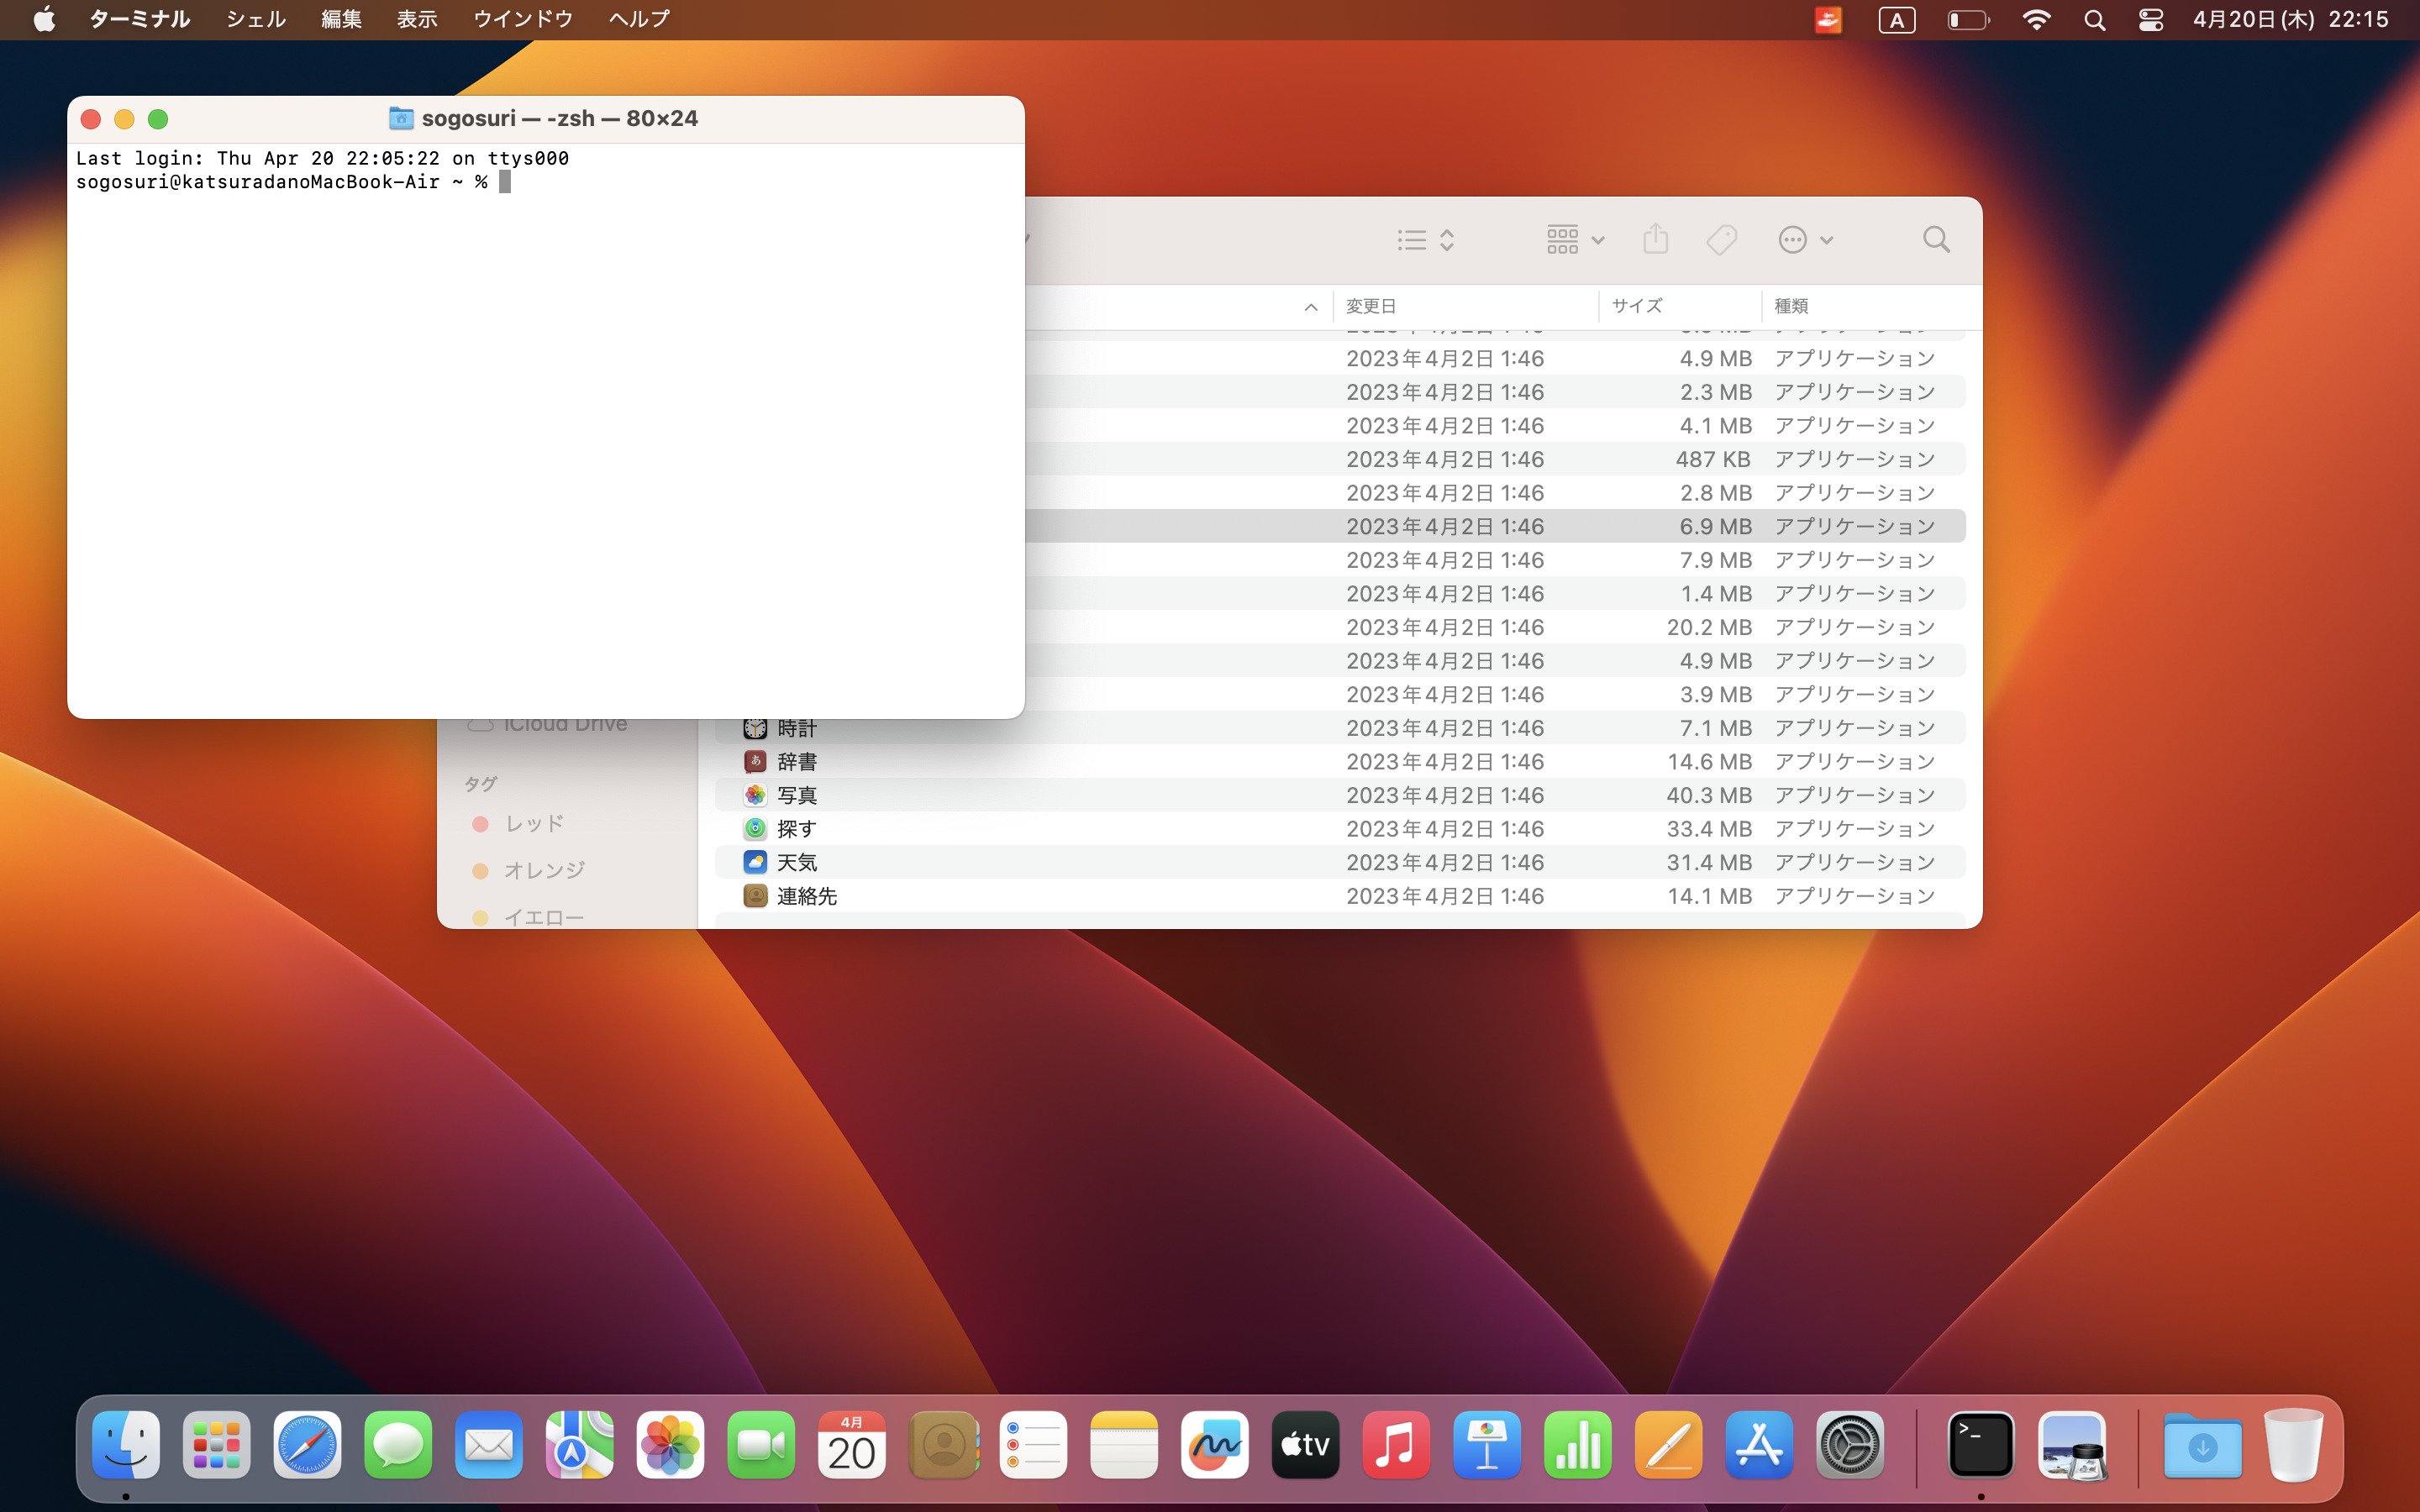Open Apple TV app in Dock

(x=1306, y=1445)
